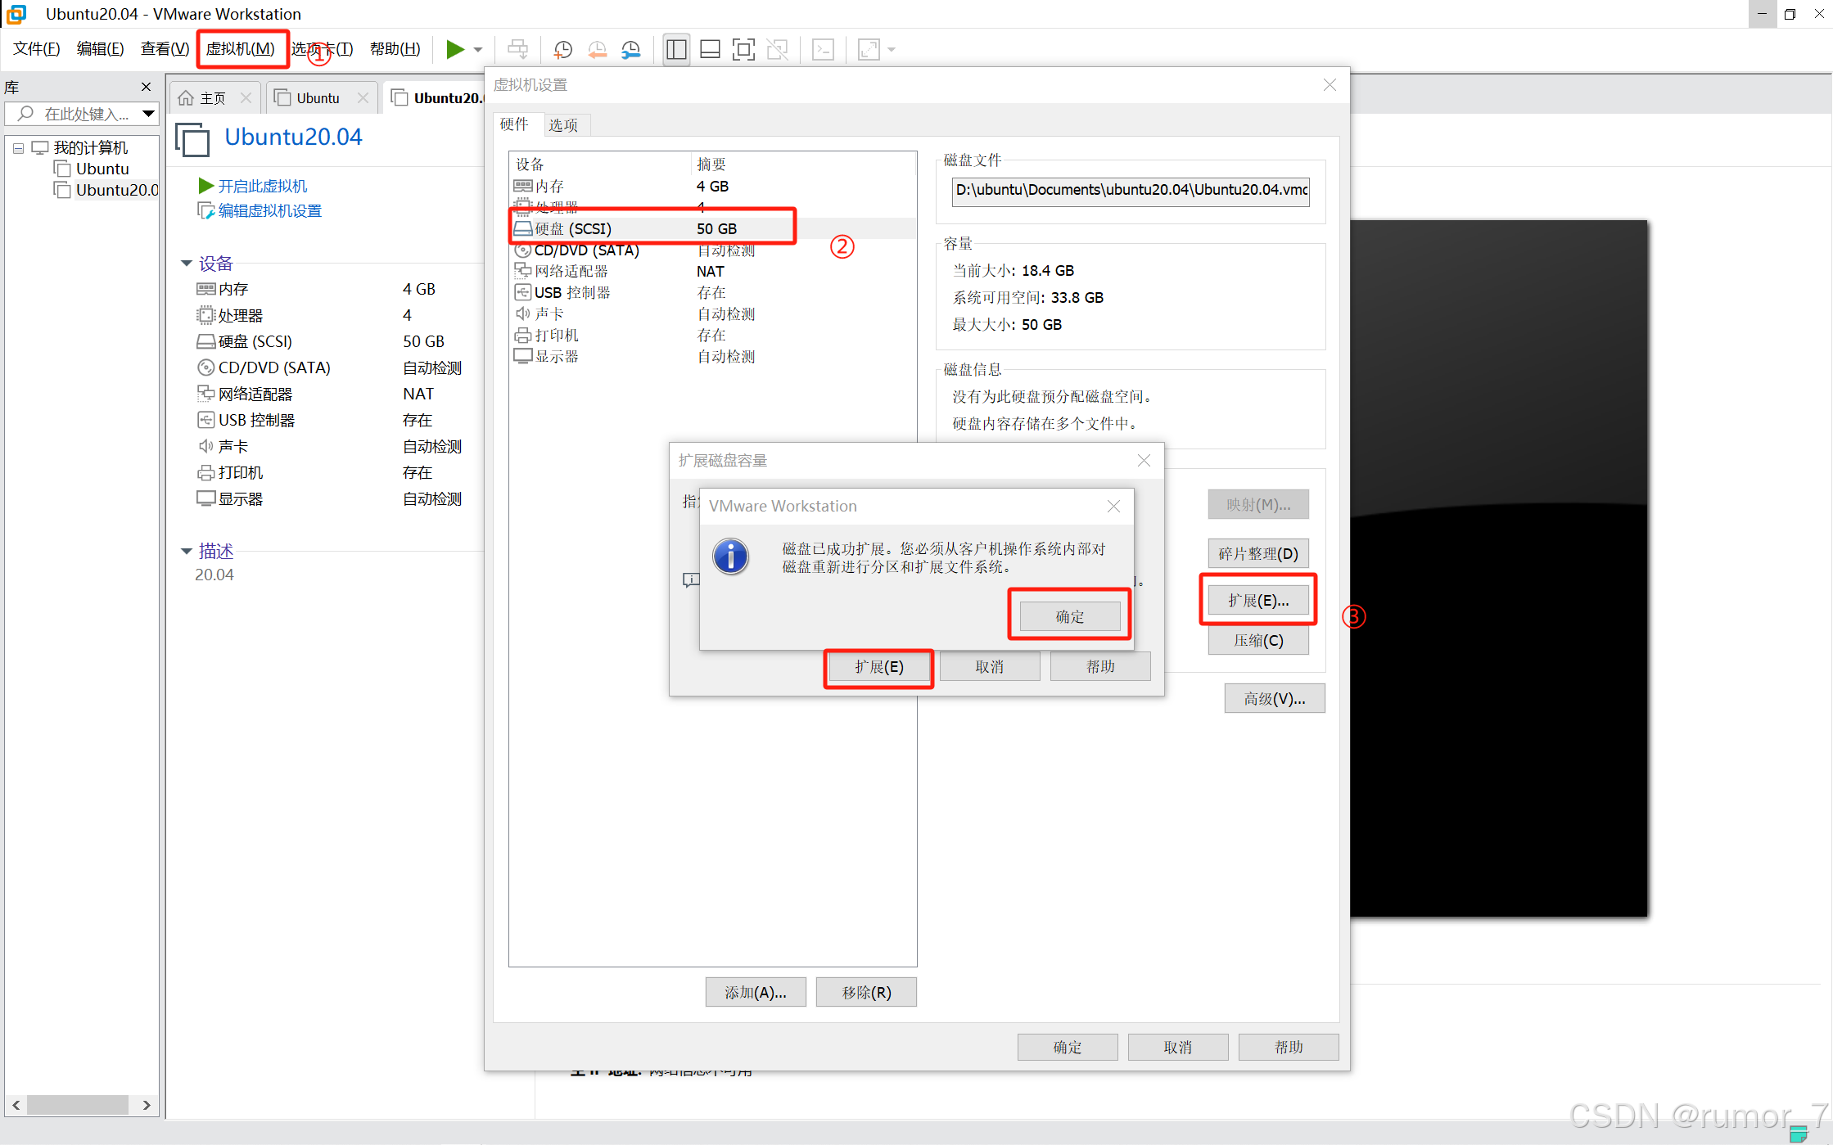Screen dimensions: 1833x1145
Task: Click the revert to snapshot icon
Action: pyautogui.click(x=598, y=50)
